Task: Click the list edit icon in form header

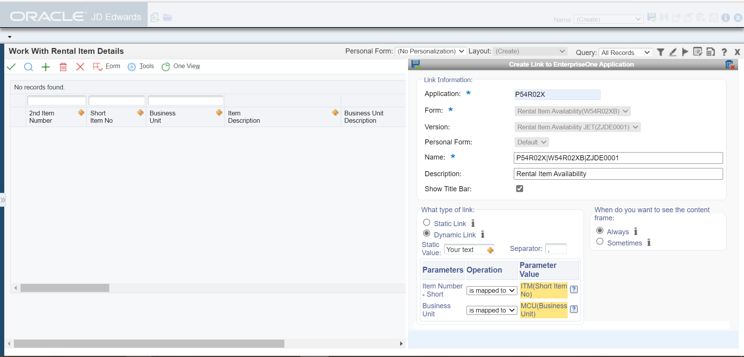Action: pos(697,51)
